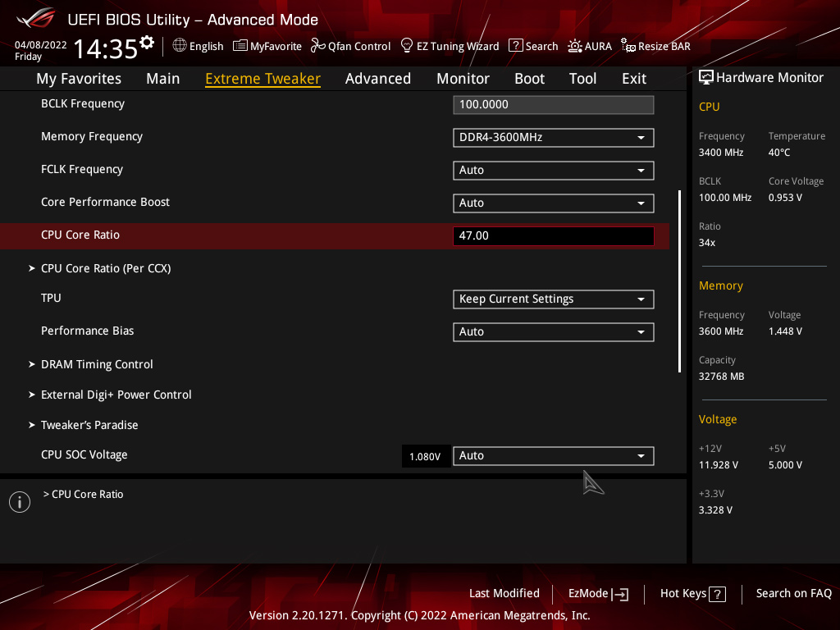
Task: Open the FCLK Frequency dropdown
Action: (x=554, y=171)
